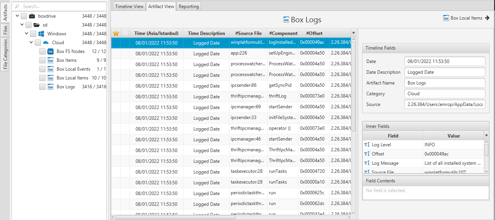
Task: Click the Field column header in Inner Fields
Action: tap(393, 136)
